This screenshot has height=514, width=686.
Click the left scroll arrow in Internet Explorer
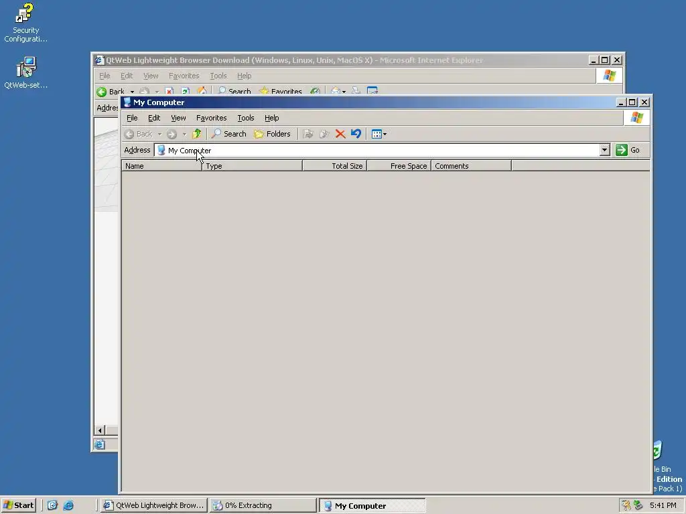point(100,430)
